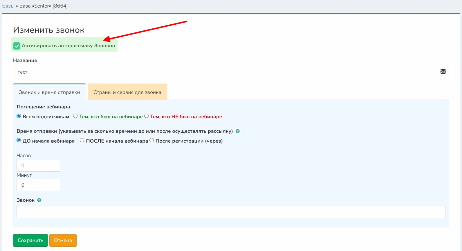This screenshot has height=251, width=462.
Task: Click envelope icon in the Название field
Action: click(443, 72)
